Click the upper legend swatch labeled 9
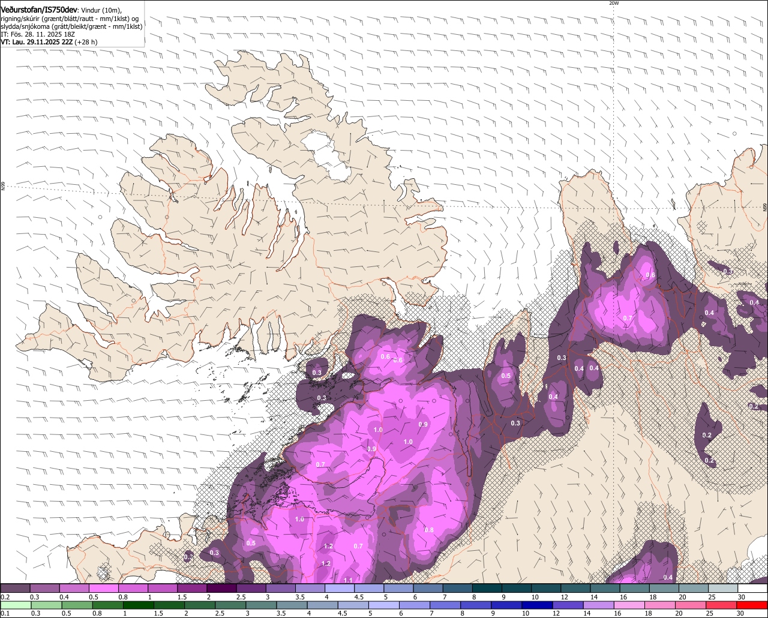 [x=516, y=589]
